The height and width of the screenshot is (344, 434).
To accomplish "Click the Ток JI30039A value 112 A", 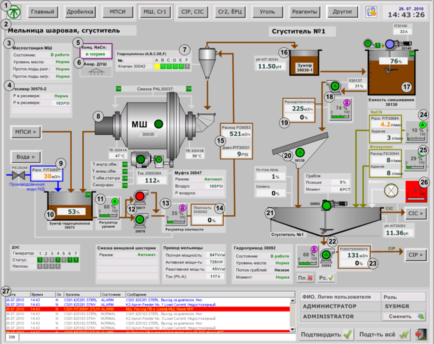I will click(152, 180).
